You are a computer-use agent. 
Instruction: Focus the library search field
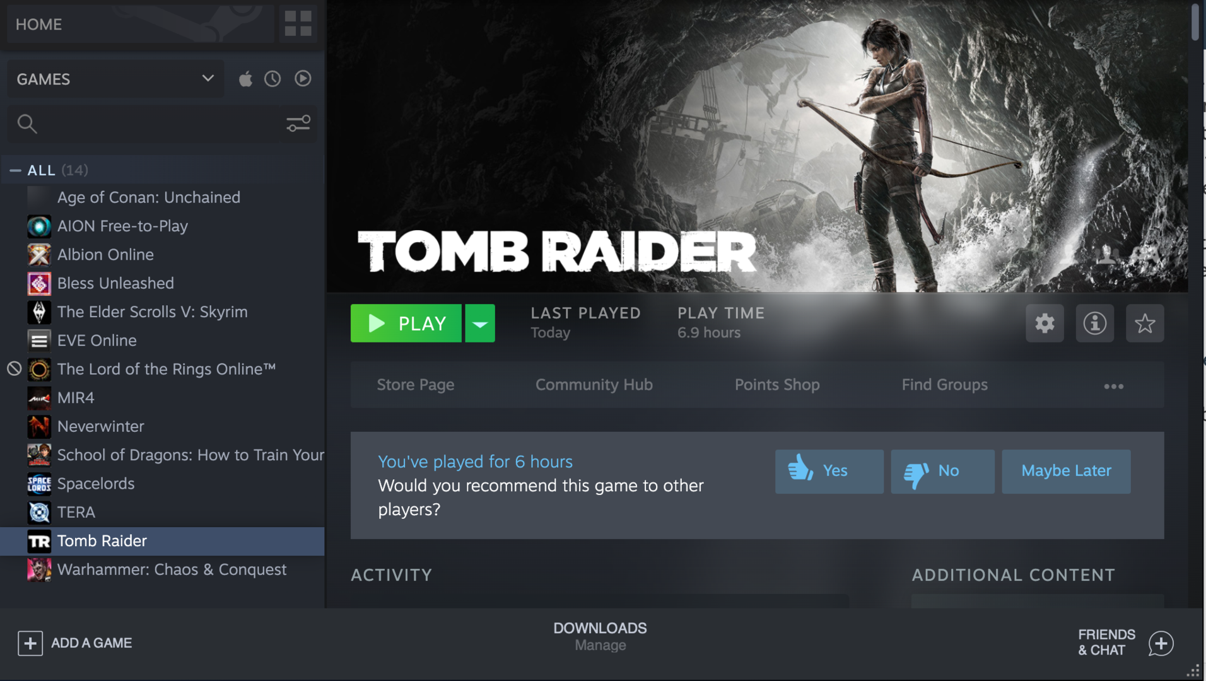click(x=163, y=124)
